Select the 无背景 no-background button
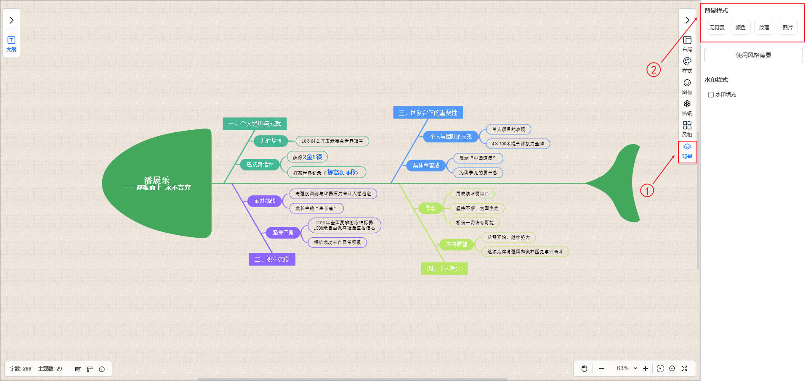 (x=717, y=28)
